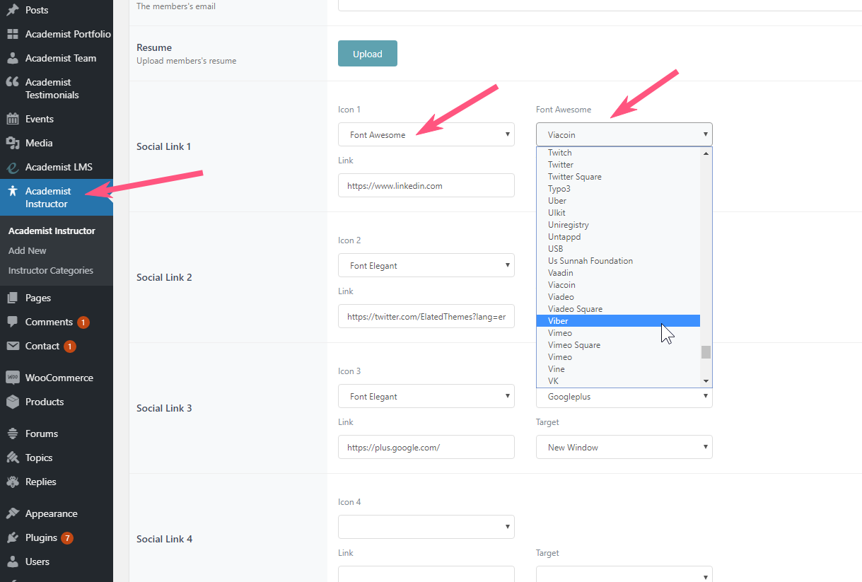Click the twitter.com link input field
The height and width of the screenshot is (582, 862).
click(x=426, y=317)
